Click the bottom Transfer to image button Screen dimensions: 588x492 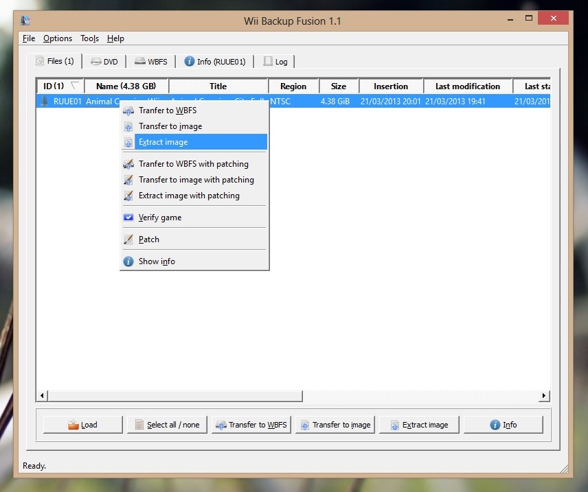335,425
